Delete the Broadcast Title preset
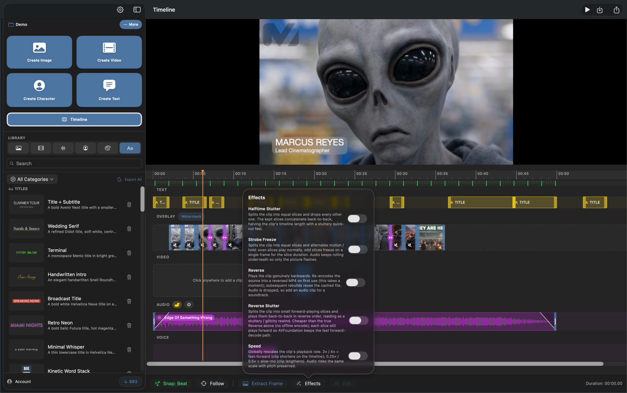 [x=129, y=301]
